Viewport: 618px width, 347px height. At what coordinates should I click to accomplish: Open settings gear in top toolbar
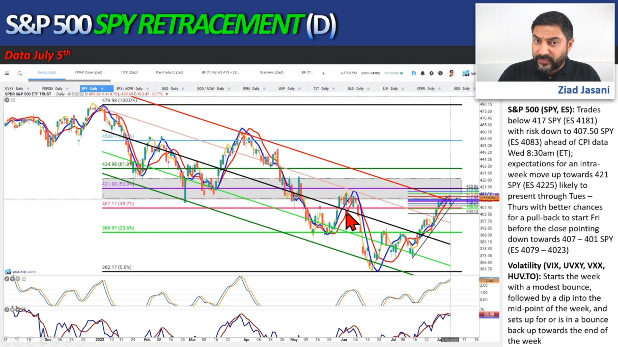pyautogui.click(x=432, y=73)
